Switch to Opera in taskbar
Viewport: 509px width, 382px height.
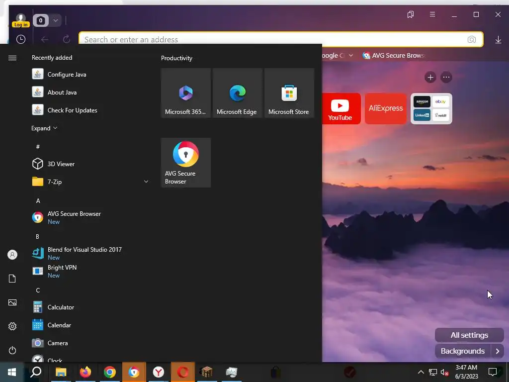[x=183, y=372]
